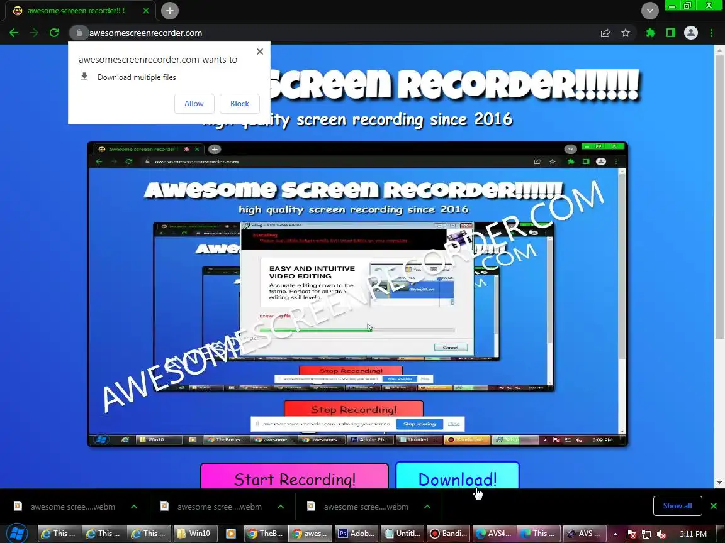
Task: Allow downloading multiple files
Action: click(x=194, y=104)
